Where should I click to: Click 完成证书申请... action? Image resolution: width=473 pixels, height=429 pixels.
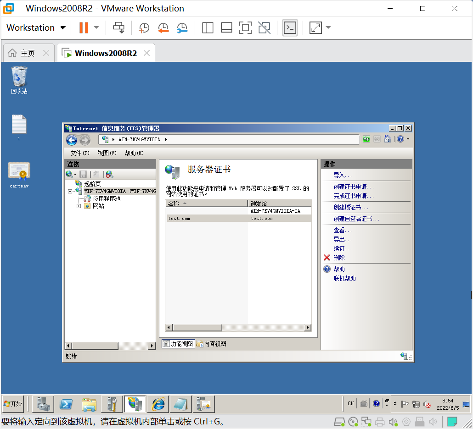pos(354,196)
